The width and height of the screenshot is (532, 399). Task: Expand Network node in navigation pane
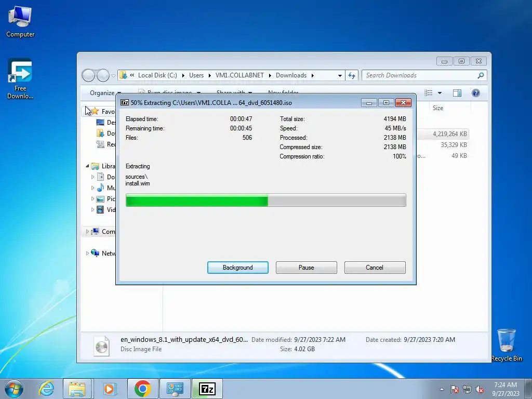click(87, 253)
